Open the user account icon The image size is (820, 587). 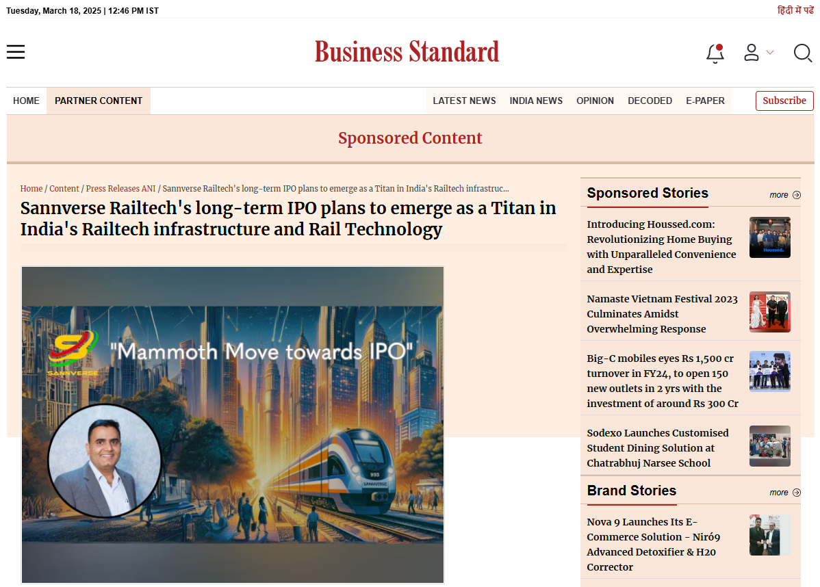coord(752,52)
